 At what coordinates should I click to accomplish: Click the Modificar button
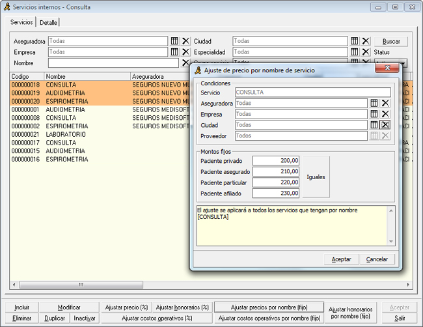point(69,307)
